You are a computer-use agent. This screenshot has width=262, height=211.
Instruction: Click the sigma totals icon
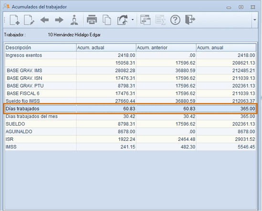coord(160,20)
